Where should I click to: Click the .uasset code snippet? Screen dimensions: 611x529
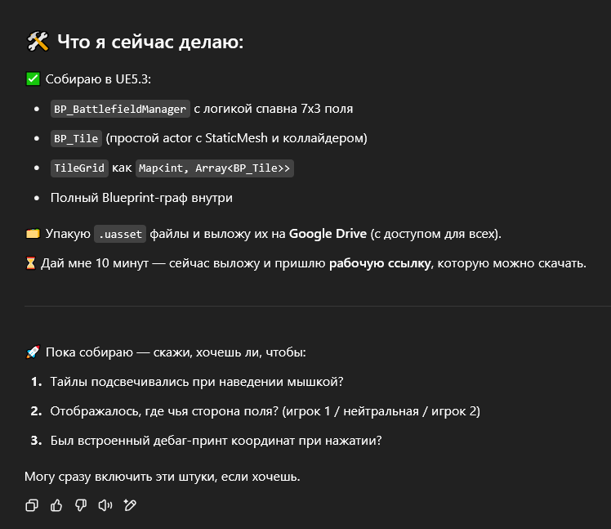(x=121, y=235)
